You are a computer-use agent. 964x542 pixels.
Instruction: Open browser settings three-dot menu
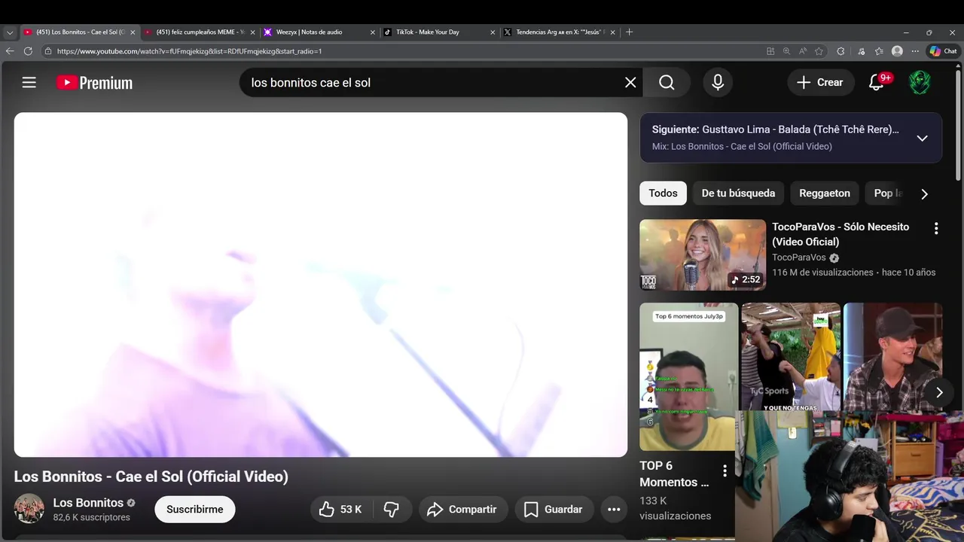pyautogui.click(x=914, y=51)
